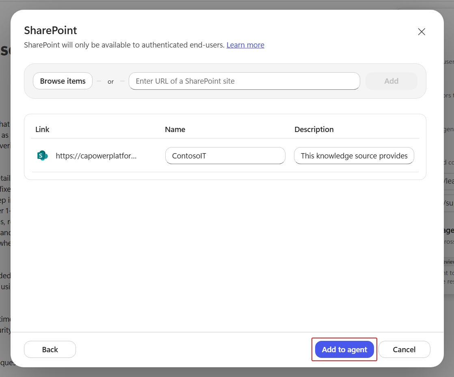Click the Link column header

pyautogui.click(x=42, y=130)
